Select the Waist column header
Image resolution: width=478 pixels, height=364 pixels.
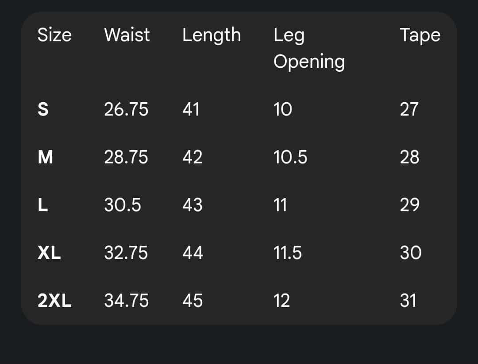coord(127,35)
